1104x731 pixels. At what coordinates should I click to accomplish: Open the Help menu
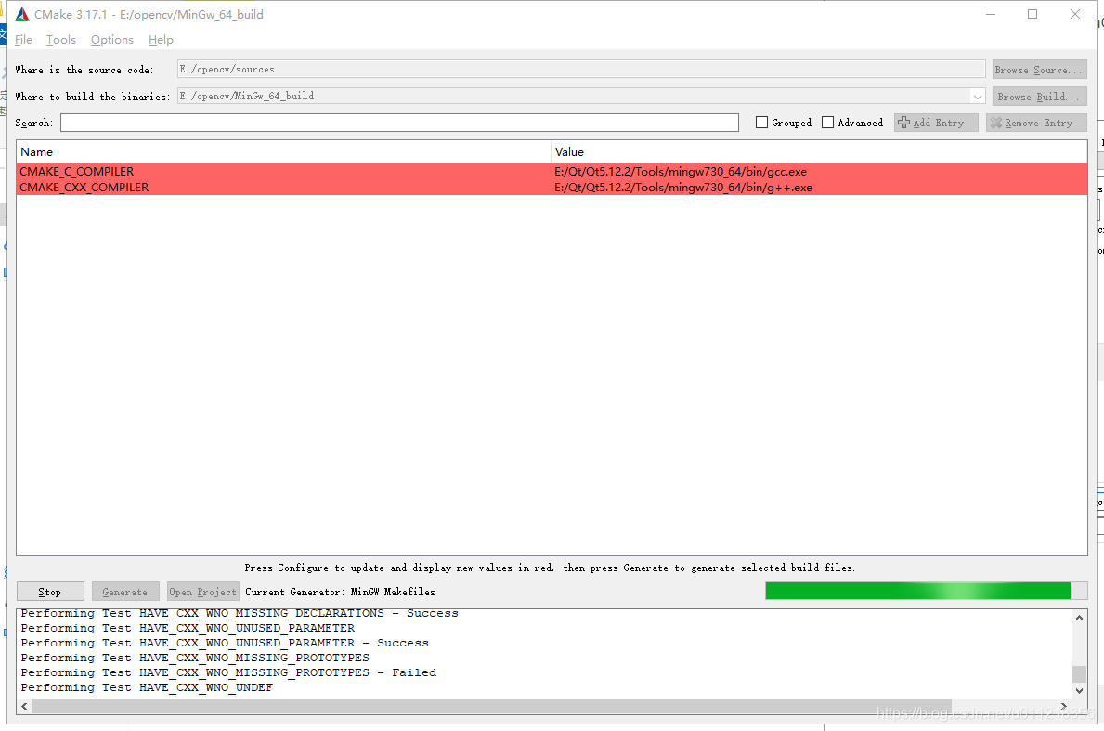[161, 39]
